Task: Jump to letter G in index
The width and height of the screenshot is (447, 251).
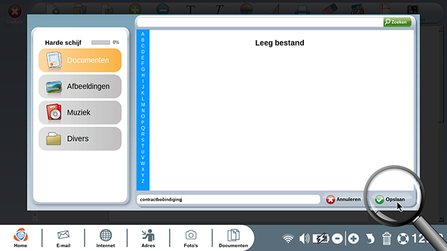Action: tap(143, 69)
